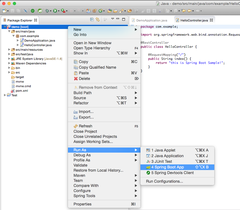Click the green macOS zoom window button
The image size is (240, 210).
pos(14,3)
